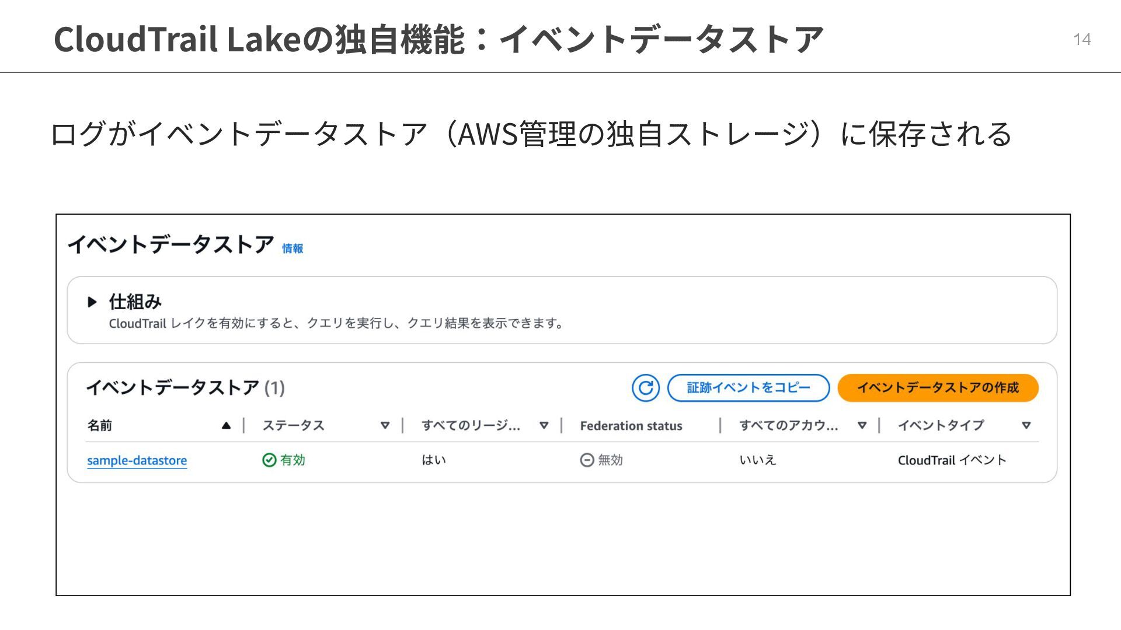Expand the 仕組み section triangle
Viewport: 1121px width, 630px height.
[92, 302]
